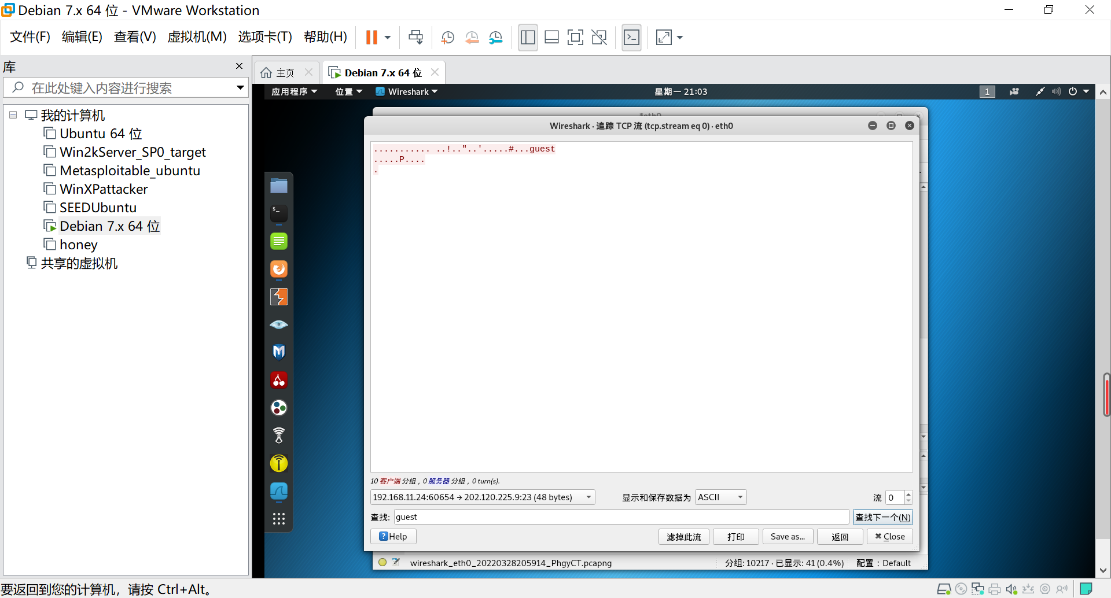Screen dimensions: 1111x598
Task: Open the green text editor dock icon
Action: pos(279,241)
